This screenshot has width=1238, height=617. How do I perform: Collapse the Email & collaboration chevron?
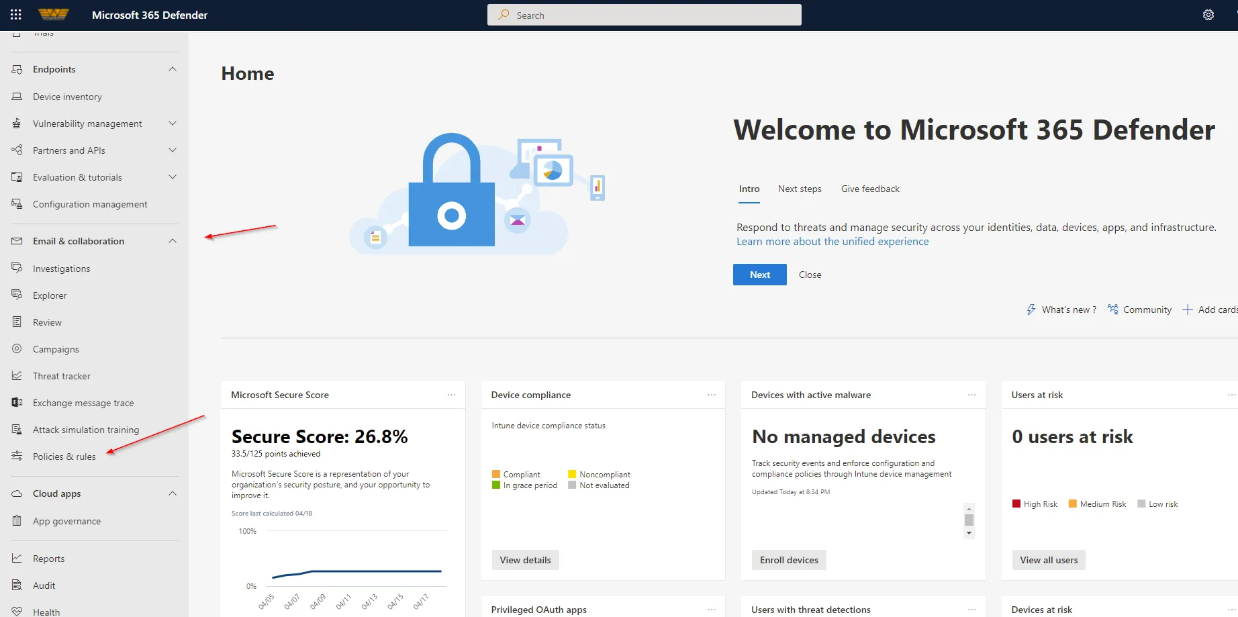(173, 241)
